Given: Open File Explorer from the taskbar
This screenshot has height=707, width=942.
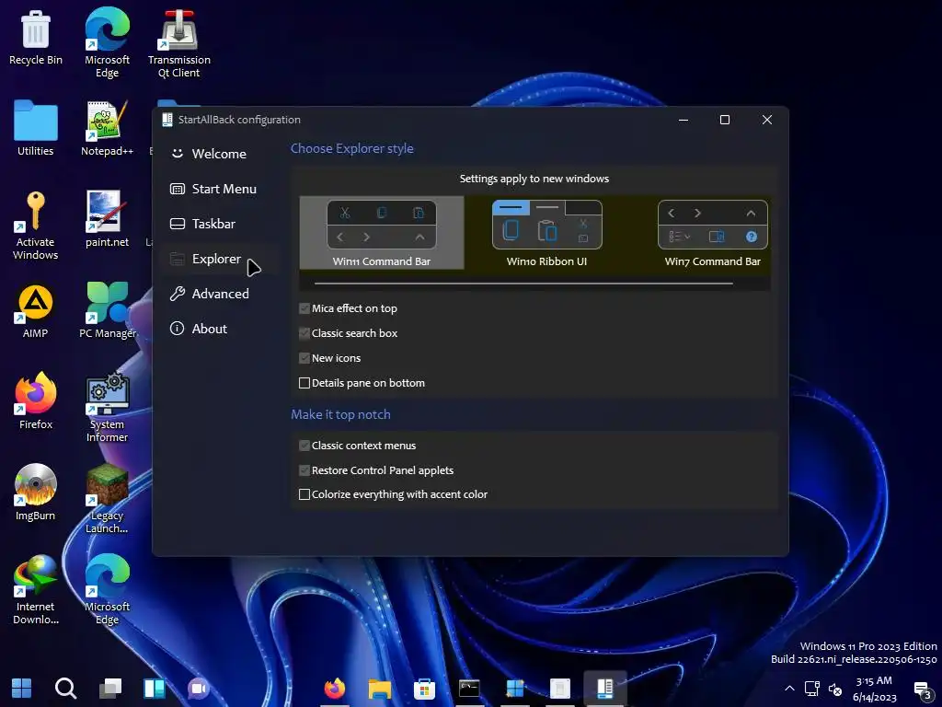Looking at the screenshot, I should coord(380,689).
